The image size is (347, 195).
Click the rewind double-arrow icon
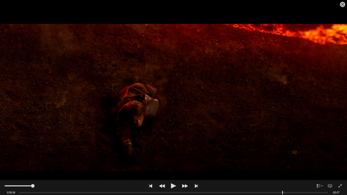(162, 186)
